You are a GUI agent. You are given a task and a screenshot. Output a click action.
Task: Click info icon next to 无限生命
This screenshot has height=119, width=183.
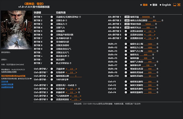click(x=66, y=20)
